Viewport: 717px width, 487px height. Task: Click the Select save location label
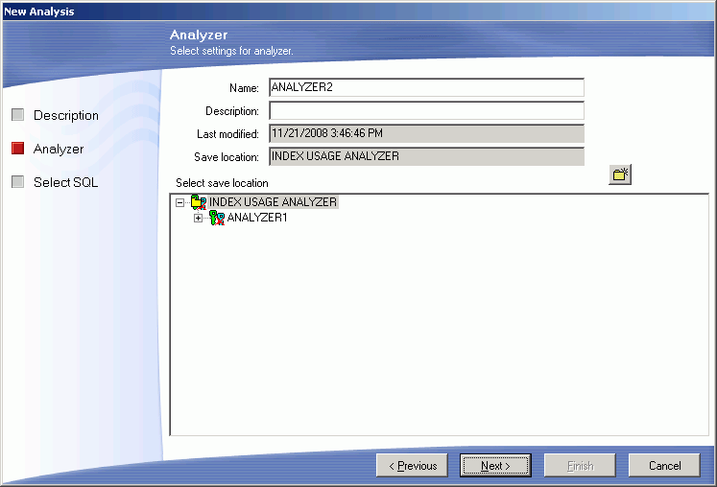[222, 183]
